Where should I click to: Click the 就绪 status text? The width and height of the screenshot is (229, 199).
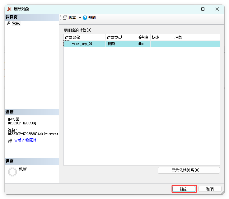pyautogui.click(x=23, y=169)
